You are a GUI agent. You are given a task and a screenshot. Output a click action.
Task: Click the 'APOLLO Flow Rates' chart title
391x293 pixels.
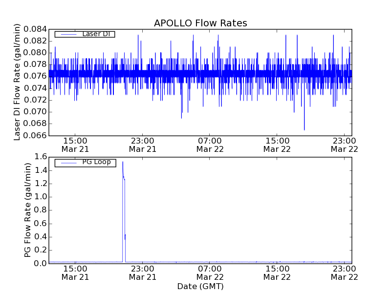(200, 23)
